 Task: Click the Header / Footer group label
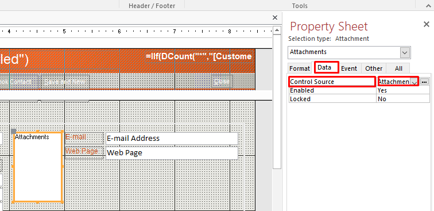[x=152, y=6]
